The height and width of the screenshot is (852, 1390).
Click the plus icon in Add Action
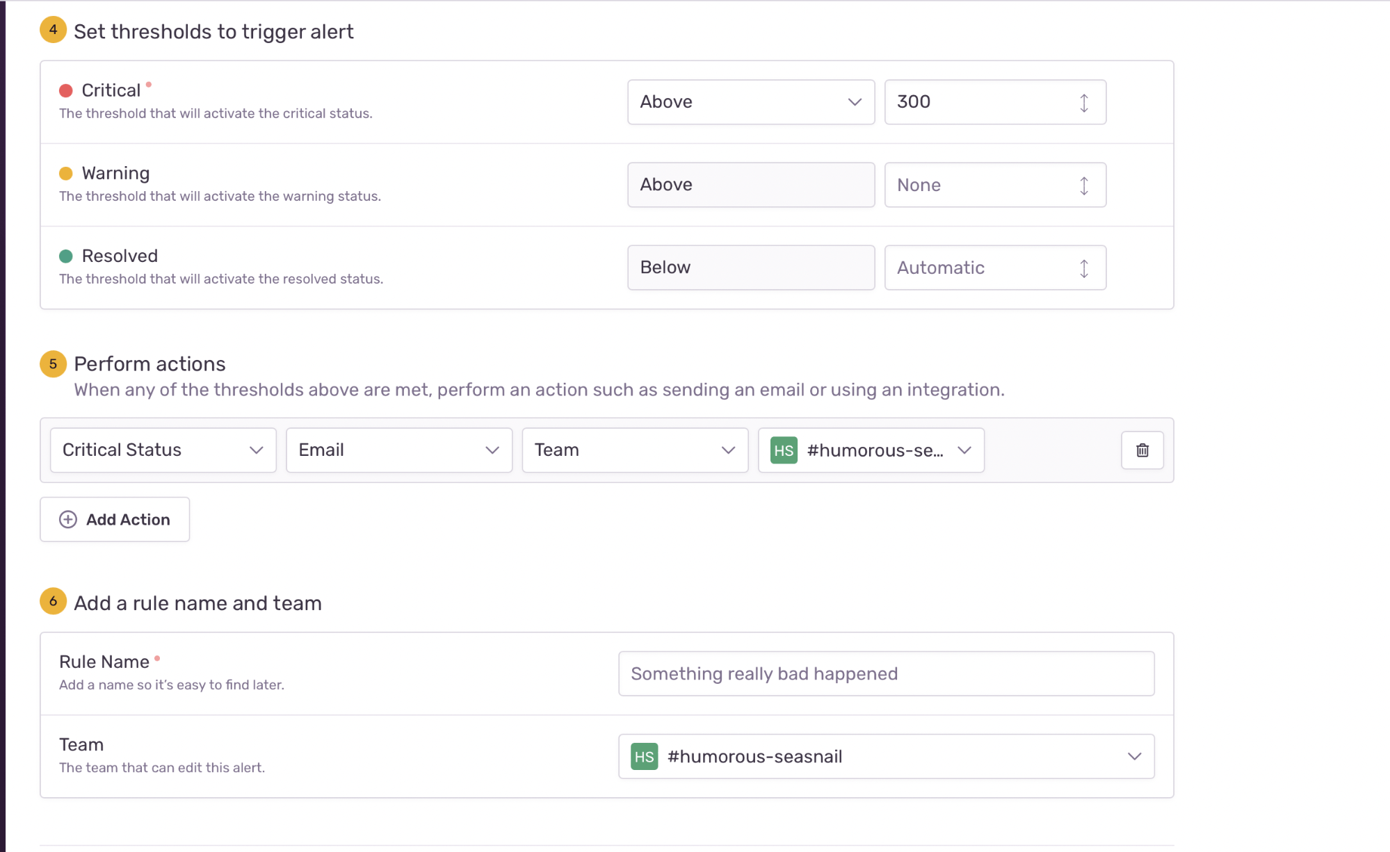coord(68,520)
